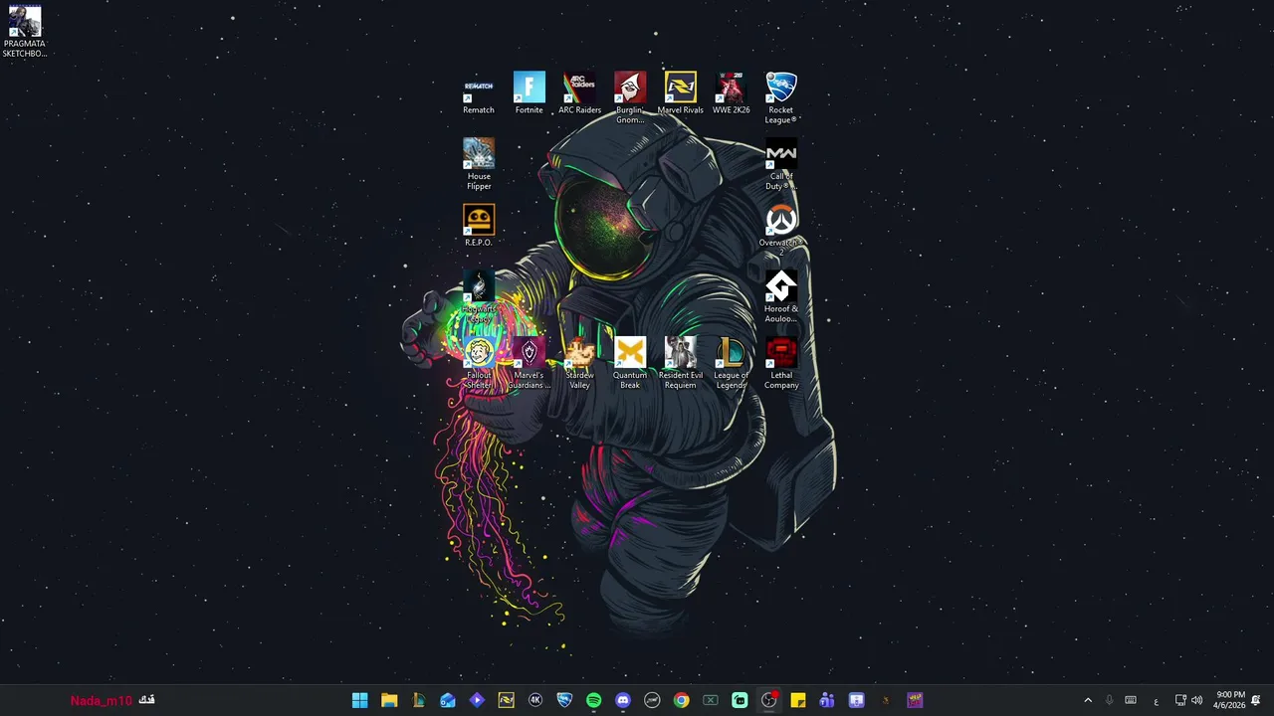Open the Rematch desktop shortcut
This screenshot has height=716, width=1274.
[x=479, y=94]
